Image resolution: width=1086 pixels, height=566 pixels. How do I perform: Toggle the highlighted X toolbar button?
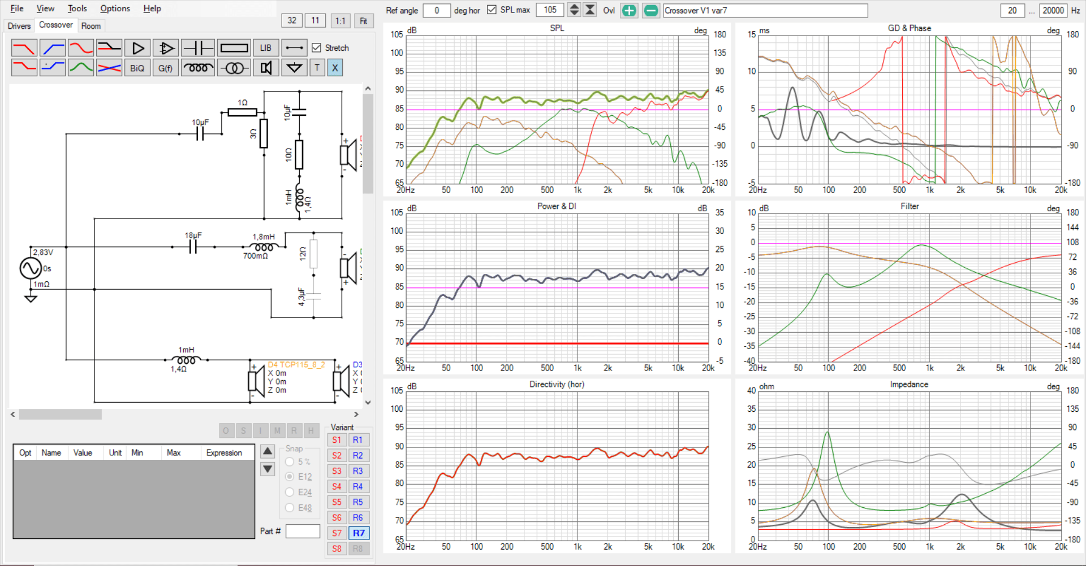tap(335, 68)
